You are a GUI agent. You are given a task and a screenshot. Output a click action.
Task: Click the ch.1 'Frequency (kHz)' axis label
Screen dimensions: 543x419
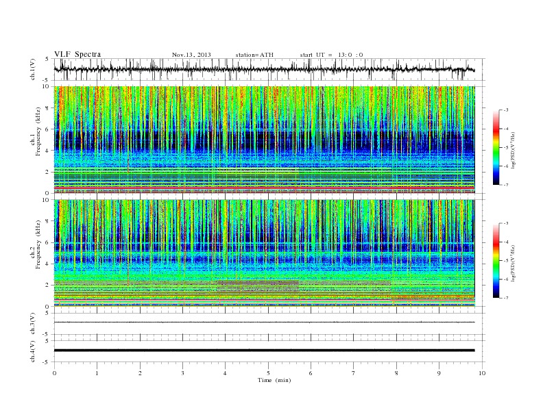(38, 131)
